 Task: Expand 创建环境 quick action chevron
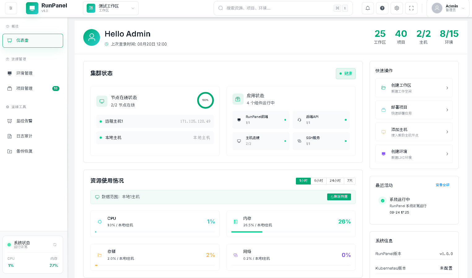pos(447,154)
